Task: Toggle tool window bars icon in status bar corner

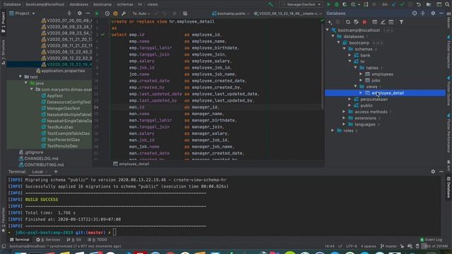Action: point(4,246)
